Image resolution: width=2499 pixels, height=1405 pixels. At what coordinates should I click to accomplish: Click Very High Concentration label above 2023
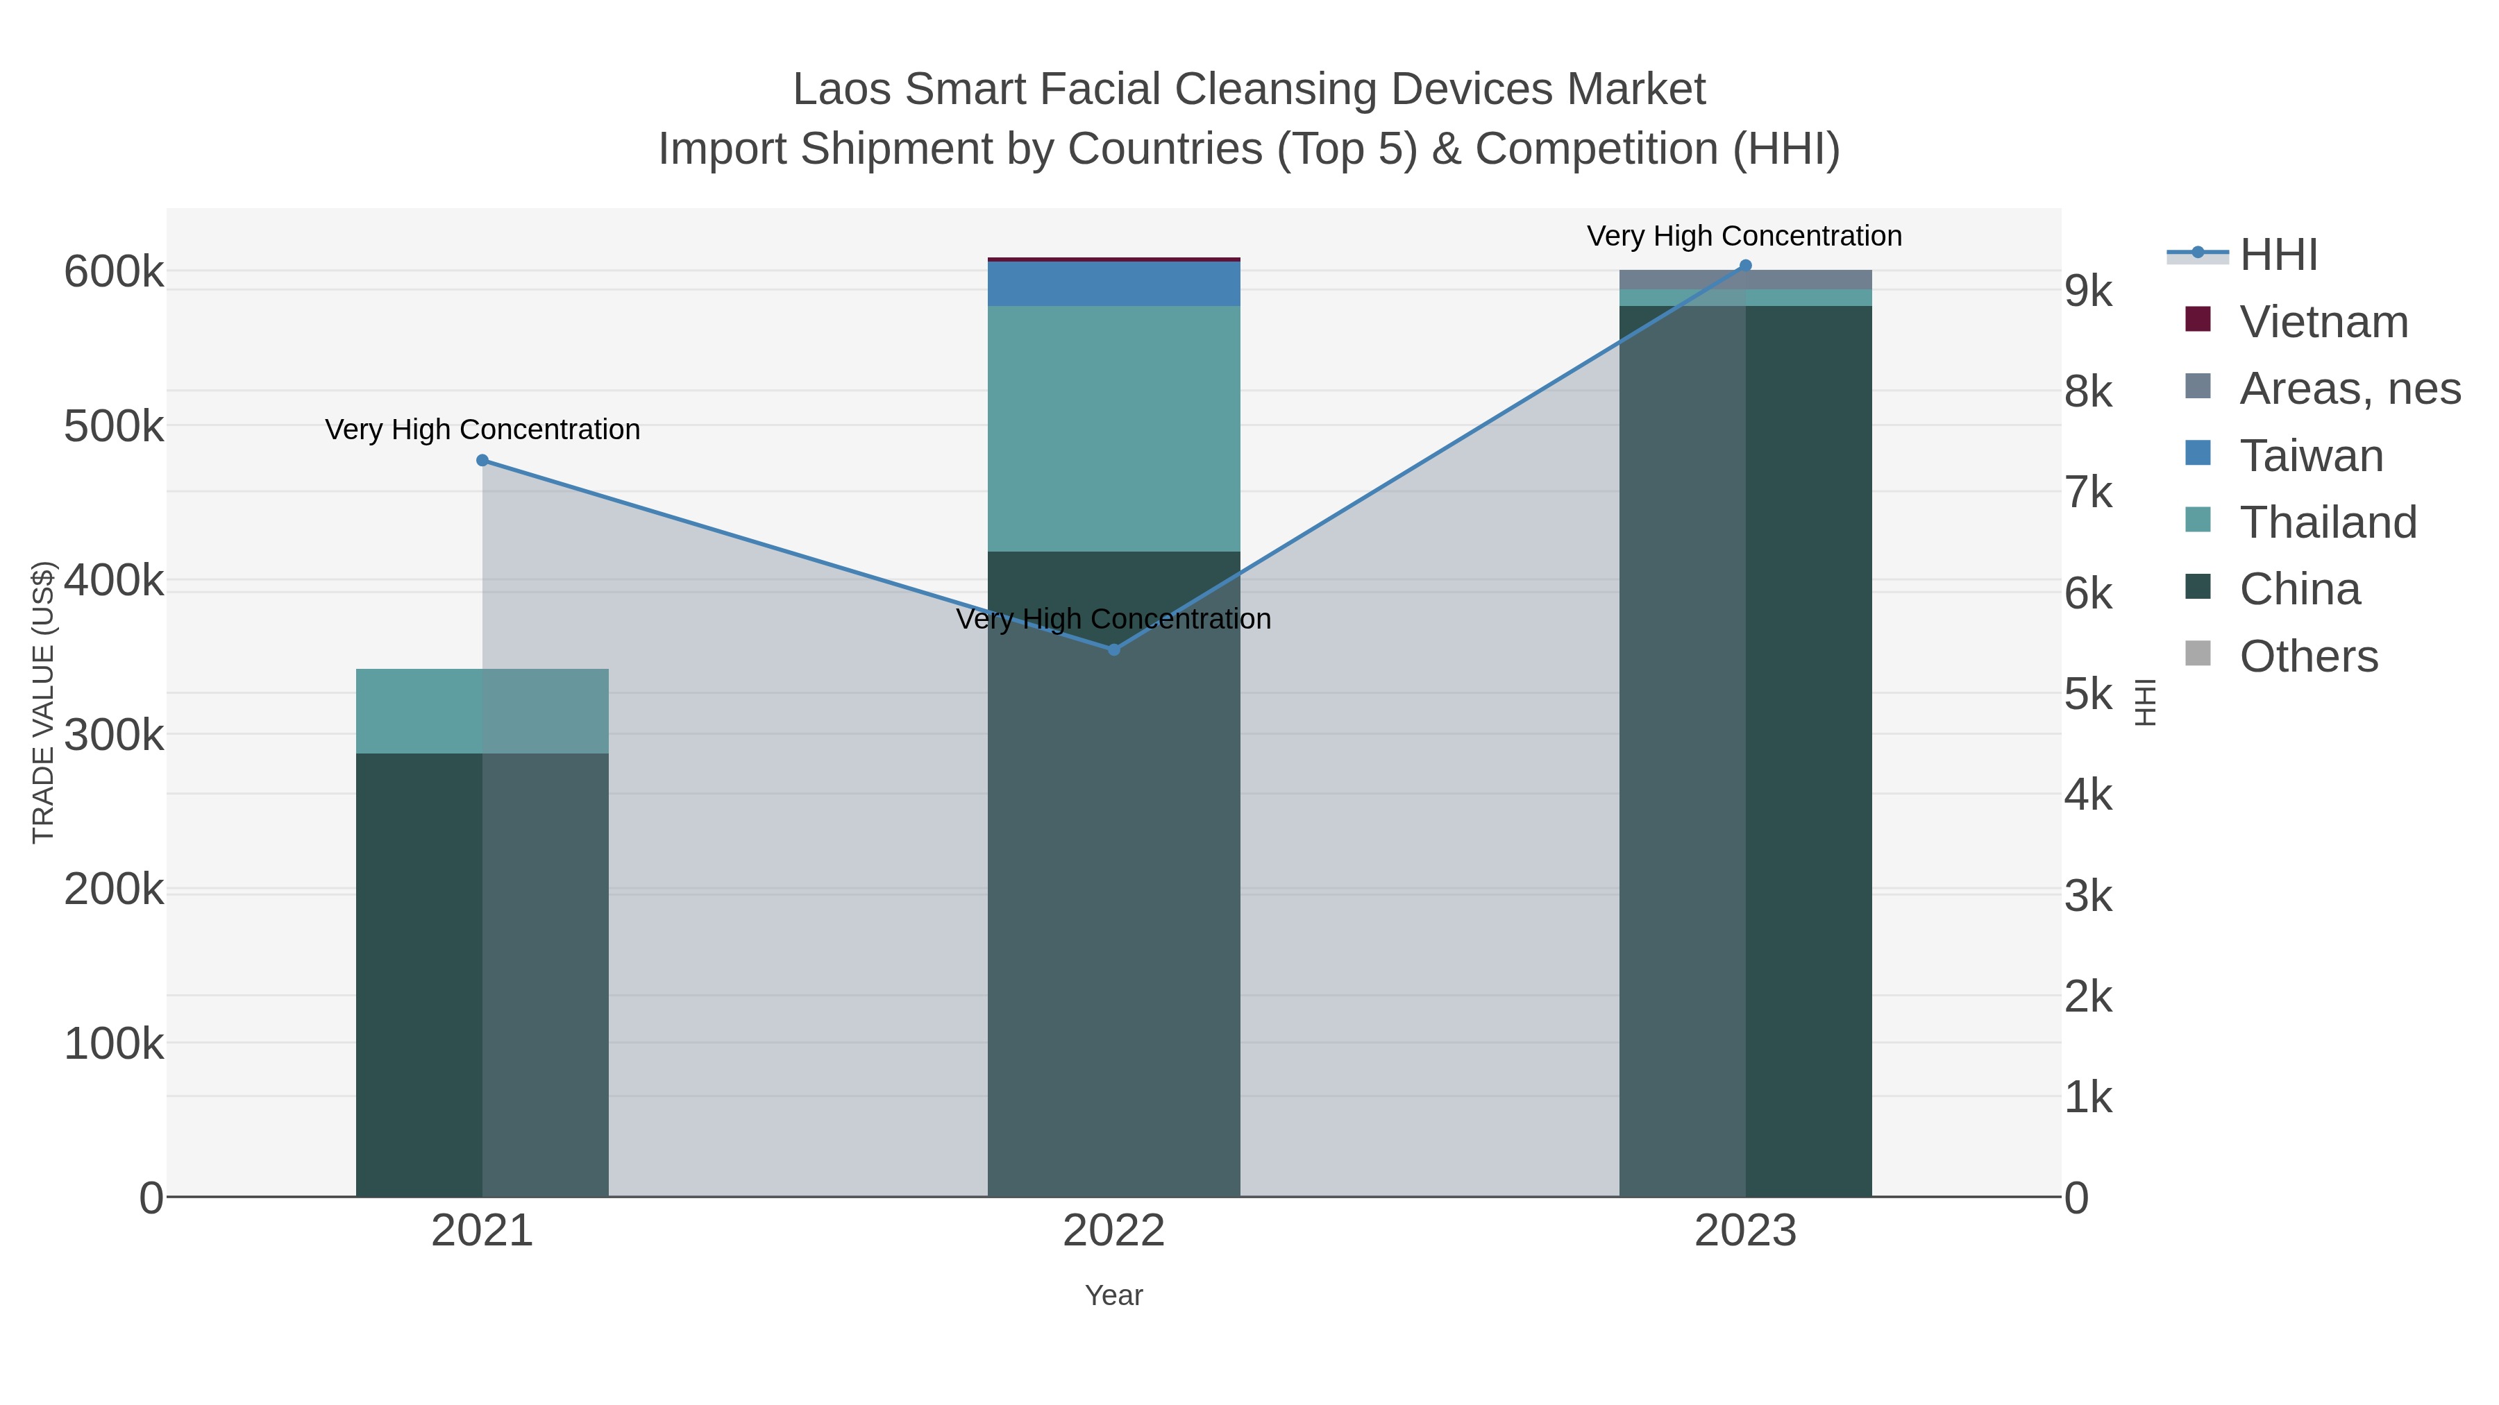coord(1744,237)
